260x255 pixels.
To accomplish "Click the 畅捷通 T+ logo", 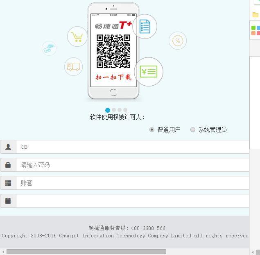I will tap(113, 25).
